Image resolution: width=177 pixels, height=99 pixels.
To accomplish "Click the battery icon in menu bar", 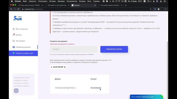I will tap(148, 1).
